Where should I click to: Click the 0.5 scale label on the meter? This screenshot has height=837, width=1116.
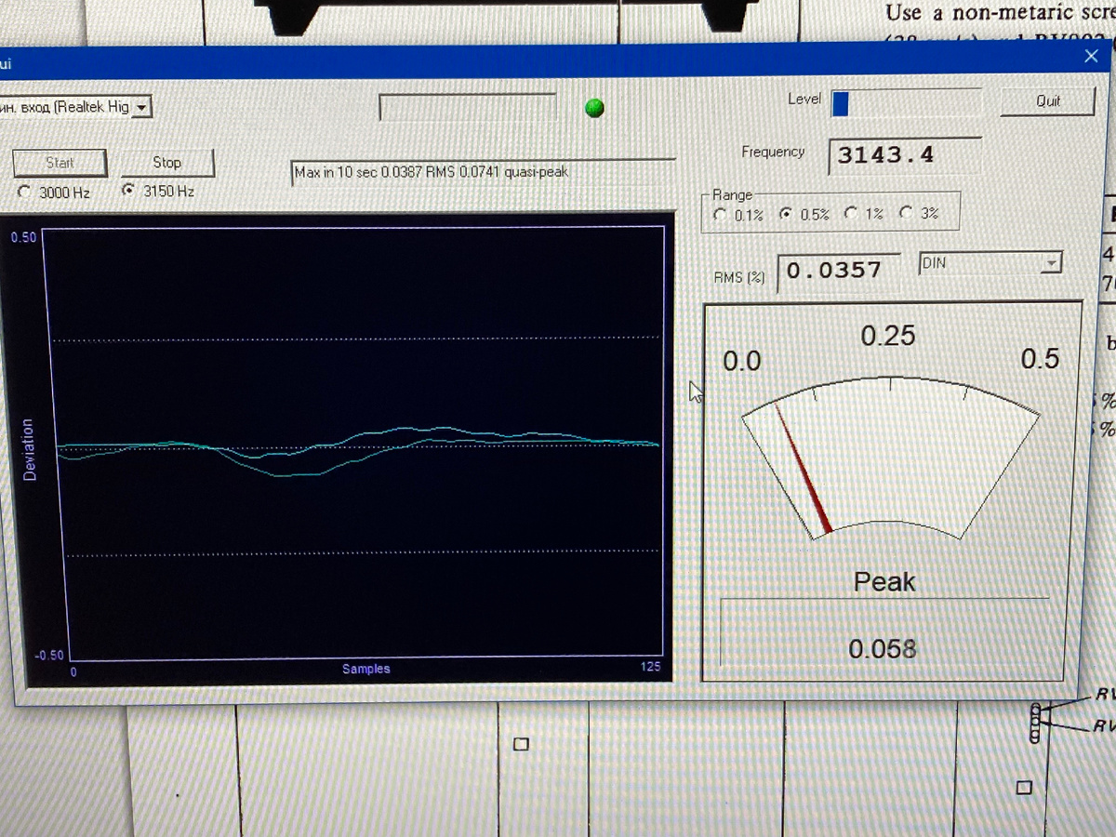[1040, 358]
